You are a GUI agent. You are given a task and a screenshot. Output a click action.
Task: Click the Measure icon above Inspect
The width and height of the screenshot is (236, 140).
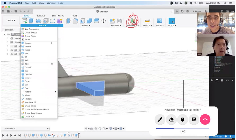tap(147, 21)
